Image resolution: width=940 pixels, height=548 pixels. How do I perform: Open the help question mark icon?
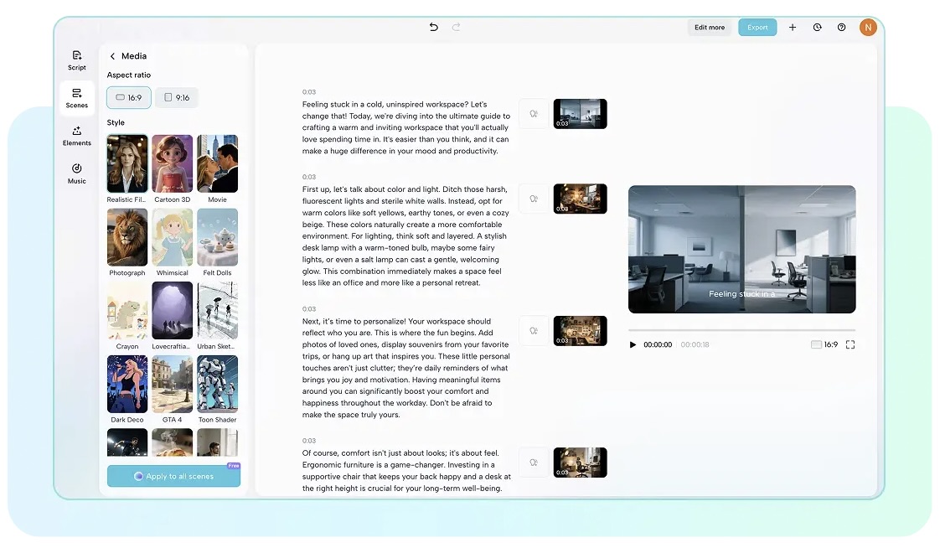[841, 28]
